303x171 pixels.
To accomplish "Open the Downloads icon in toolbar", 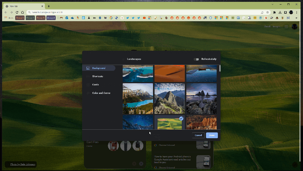I will click(x=280, y=12).
